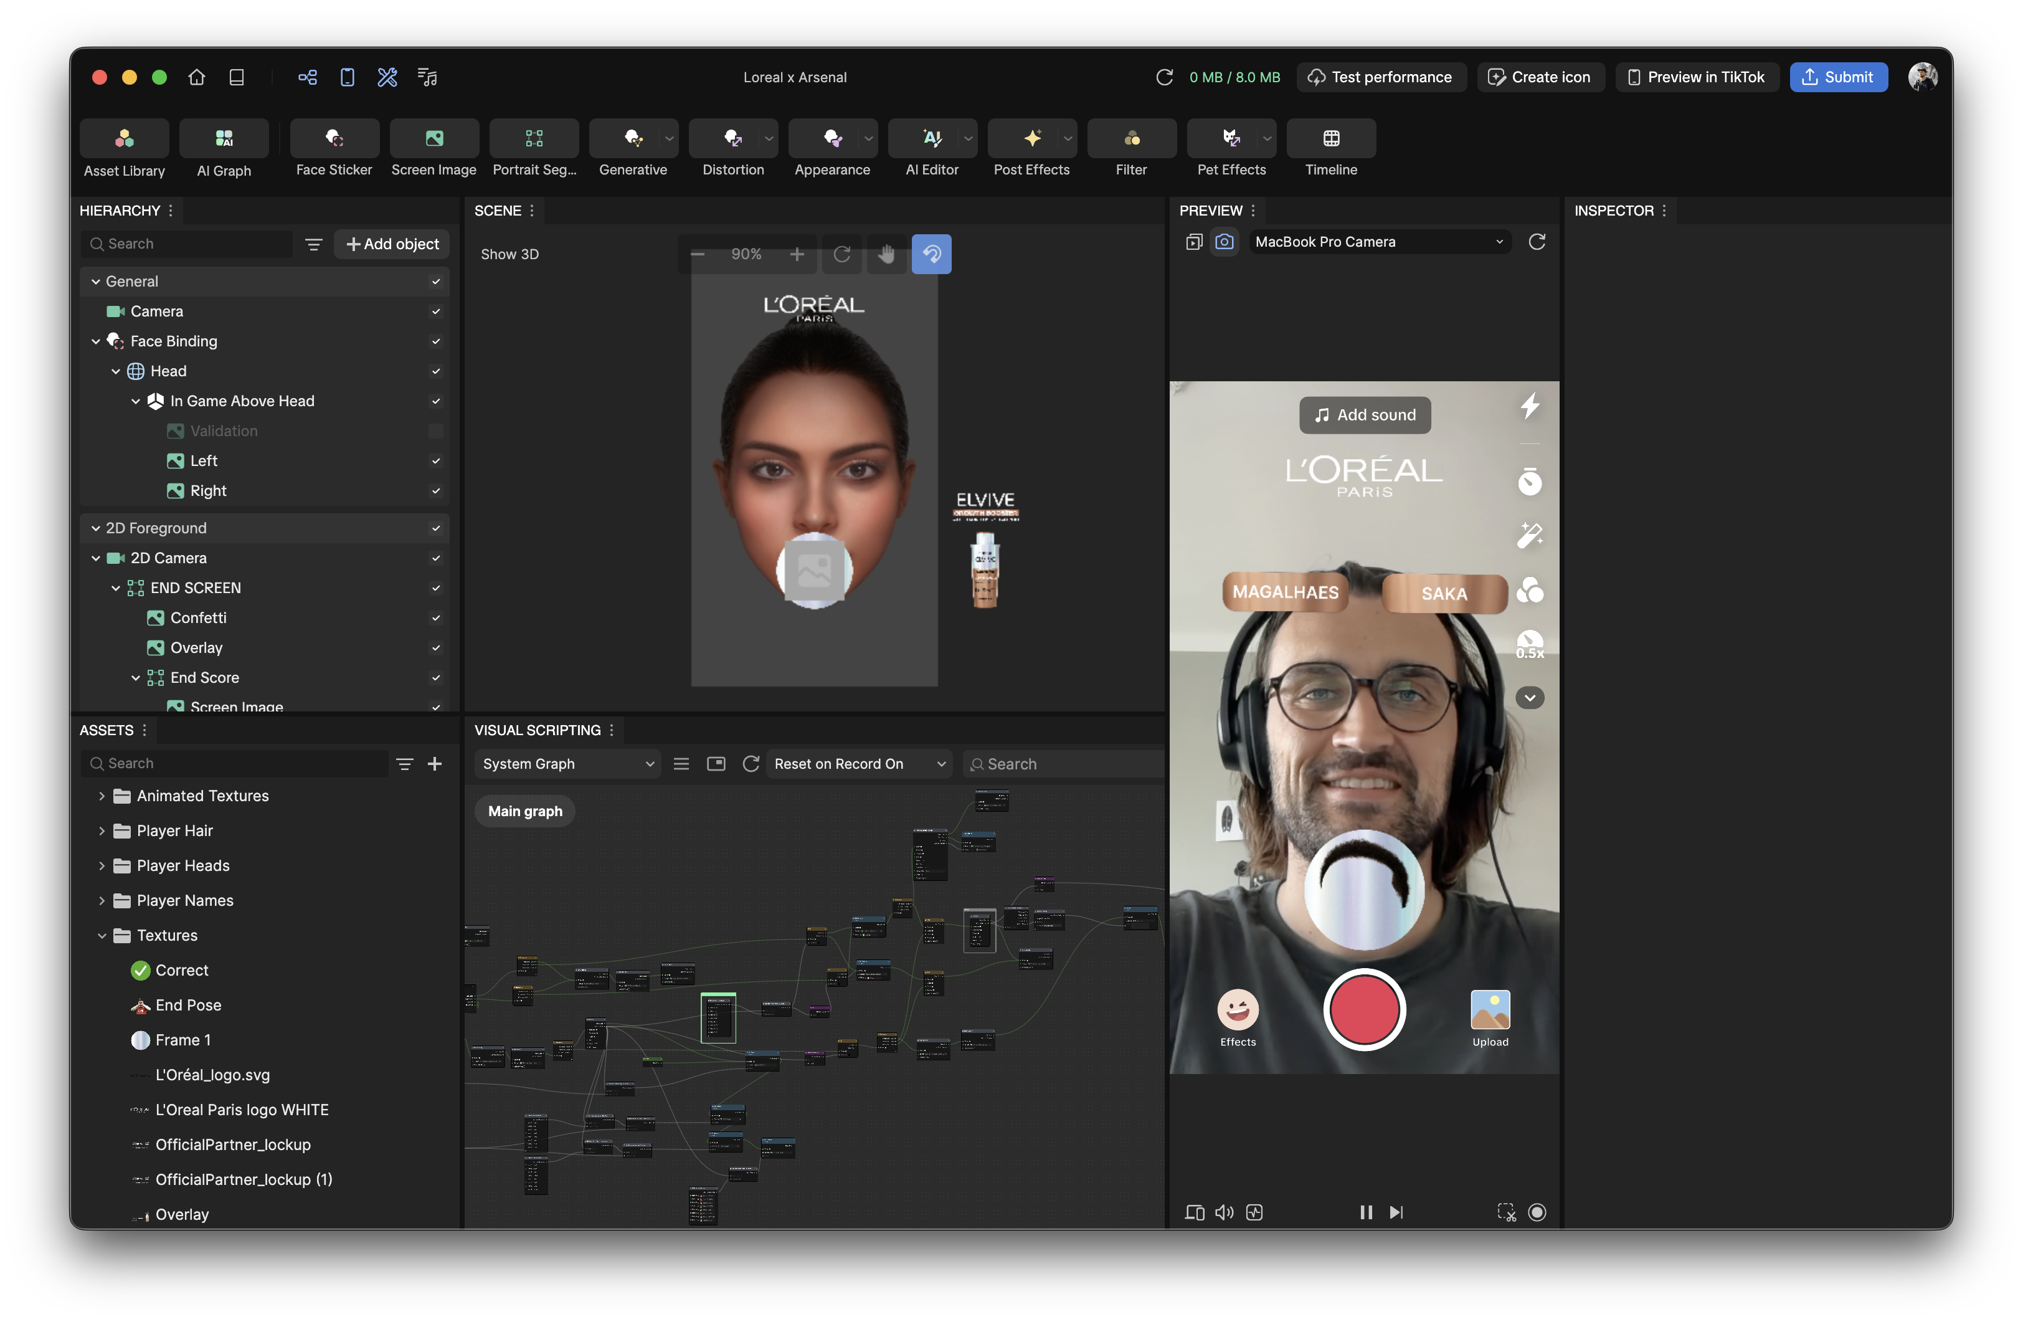2023x1322 pixels.
Task: Pause the preview playback
Action: tap(1366, 1212)
